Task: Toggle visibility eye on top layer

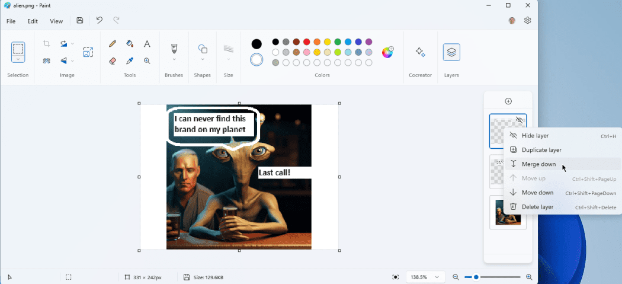Action: point(519,120)
